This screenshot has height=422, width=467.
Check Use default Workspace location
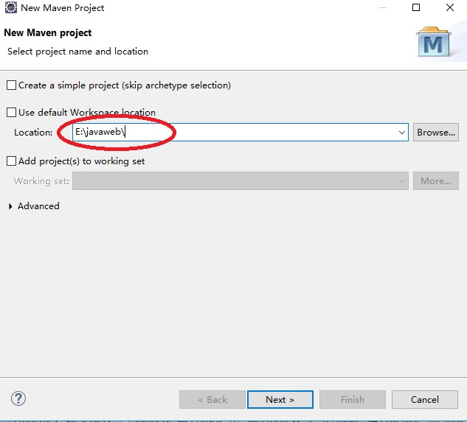point(11,113)
